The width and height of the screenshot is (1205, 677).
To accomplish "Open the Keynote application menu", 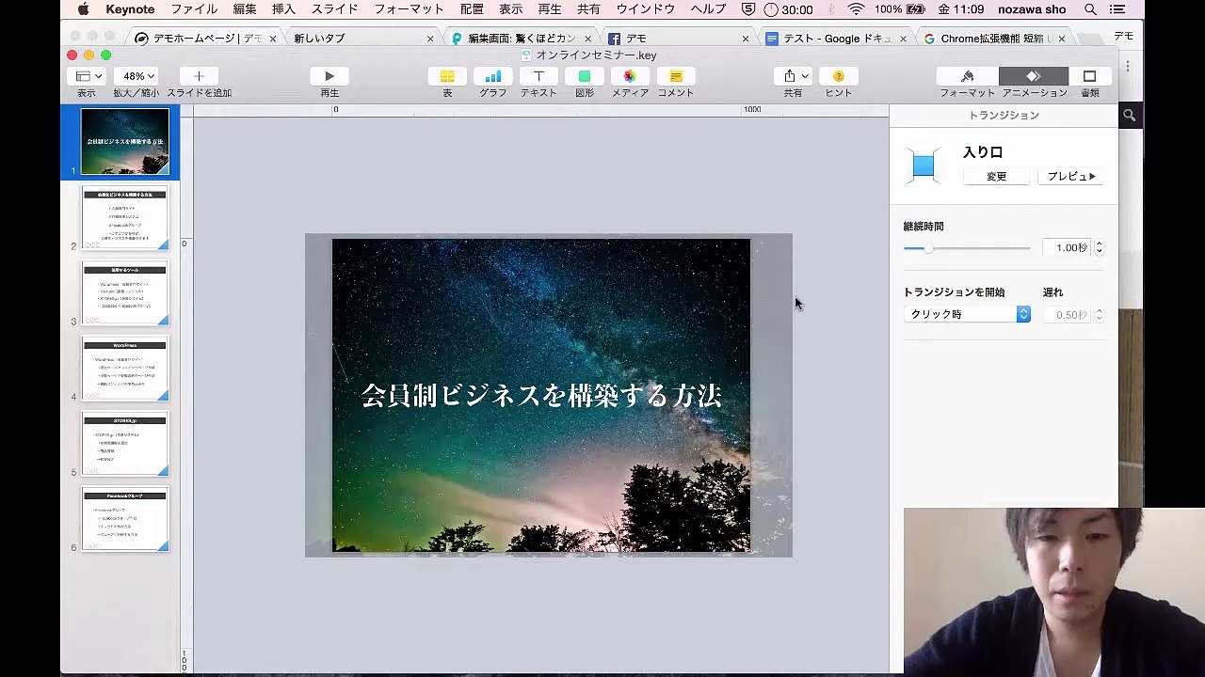I will coord(130,9).
